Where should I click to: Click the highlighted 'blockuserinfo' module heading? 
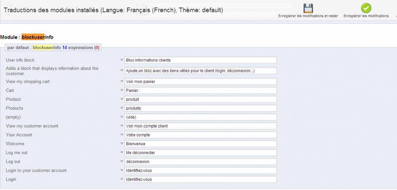click(x=37, y=37)
